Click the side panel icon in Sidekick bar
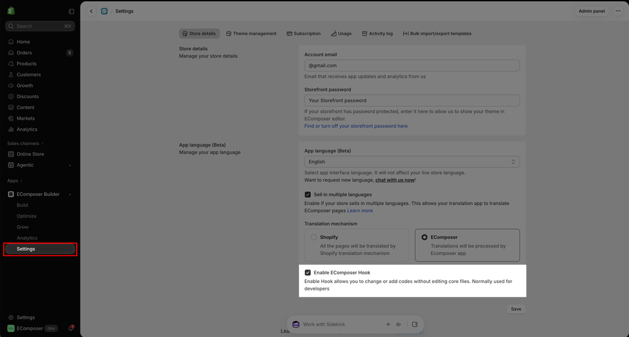Viewport: 629px width, 337px height. (415, 324)
